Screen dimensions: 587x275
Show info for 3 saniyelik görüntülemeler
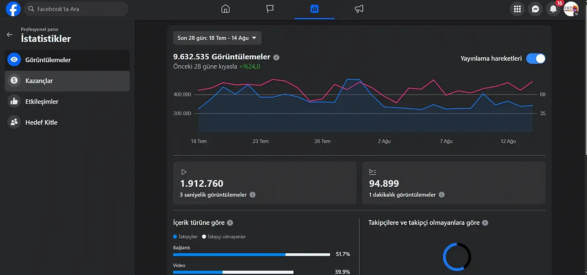[x=252, y=195]
